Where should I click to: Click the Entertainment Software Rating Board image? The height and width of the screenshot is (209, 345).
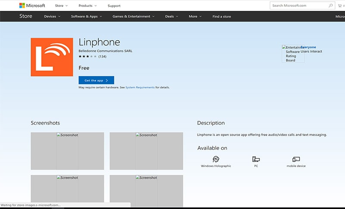[x=293, y=54]
